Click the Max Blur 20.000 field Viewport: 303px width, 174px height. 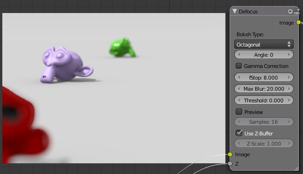(x=264, y=89)
